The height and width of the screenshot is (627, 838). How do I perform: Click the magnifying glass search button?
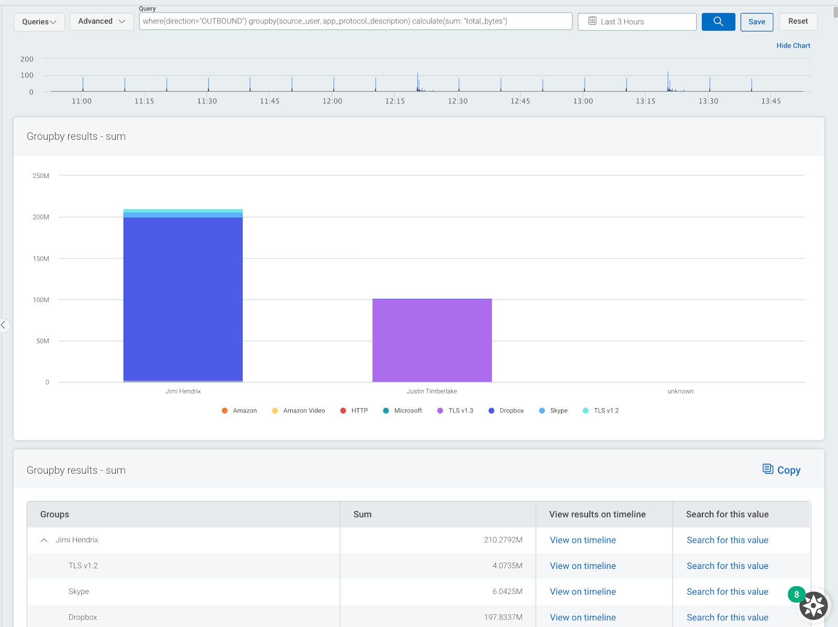pos(718,21)
